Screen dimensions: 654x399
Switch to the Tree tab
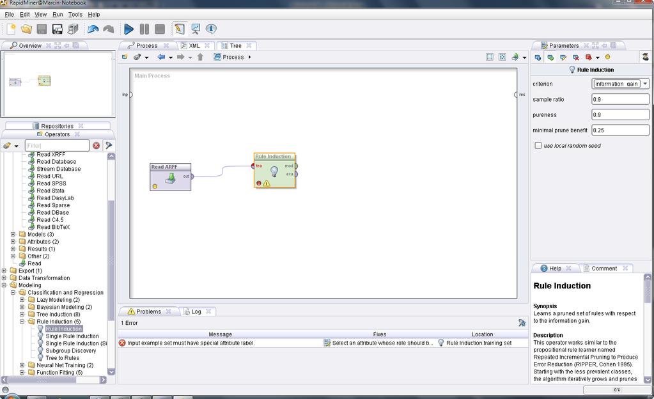[236, 45]
